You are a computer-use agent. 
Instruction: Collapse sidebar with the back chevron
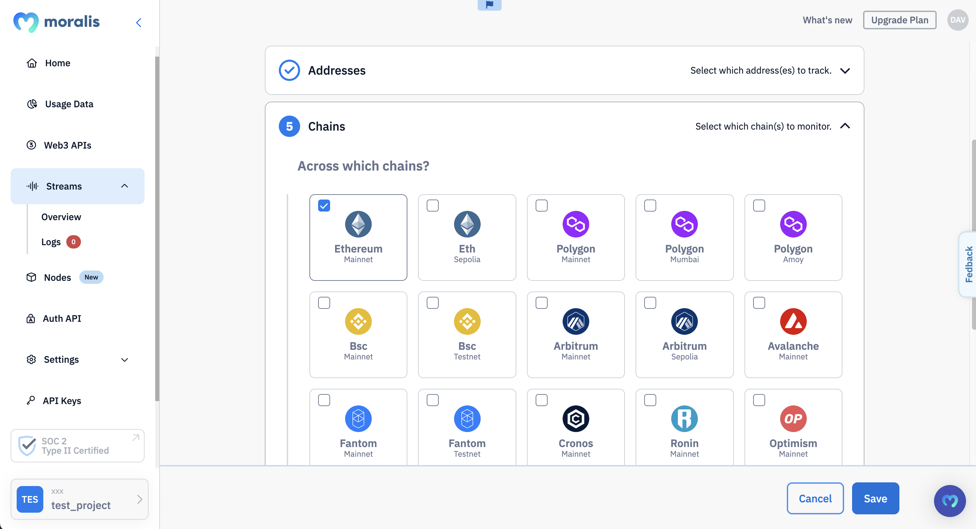139,23
